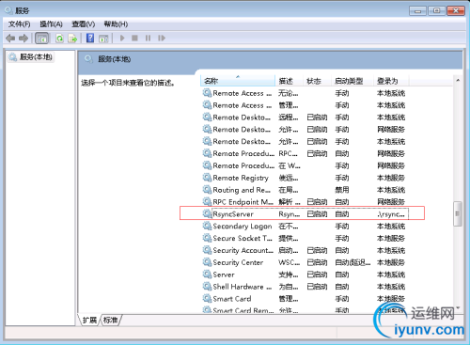470x345 pixels.
Task: Open the 帮助(H) menu
Action: pyautogui.click(x=116, y=24)
